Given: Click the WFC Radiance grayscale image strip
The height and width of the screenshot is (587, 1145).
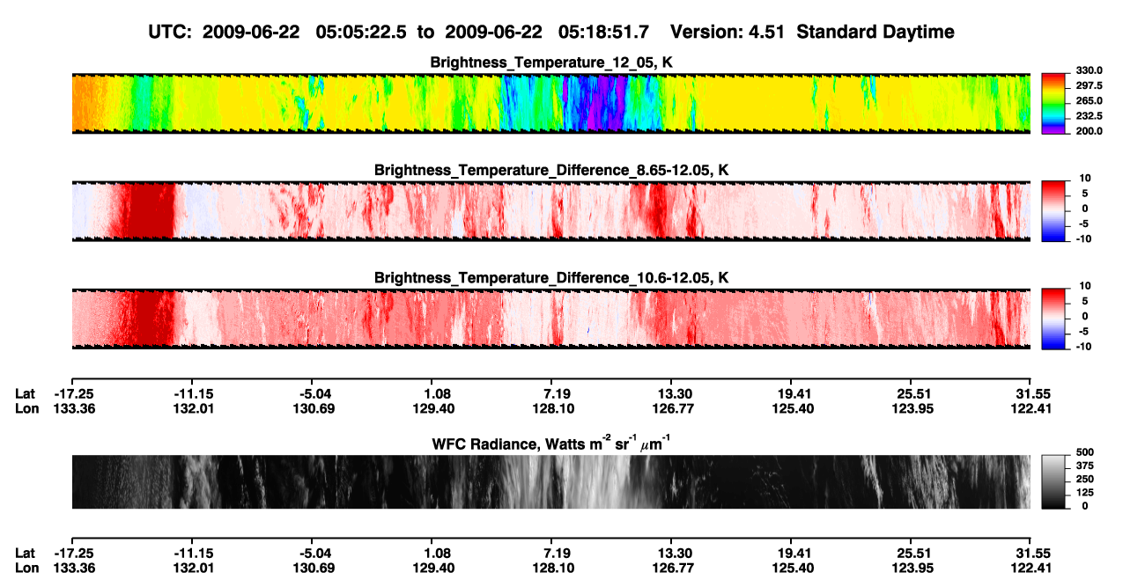Looking at the screenshot, I should click(550, 481).
